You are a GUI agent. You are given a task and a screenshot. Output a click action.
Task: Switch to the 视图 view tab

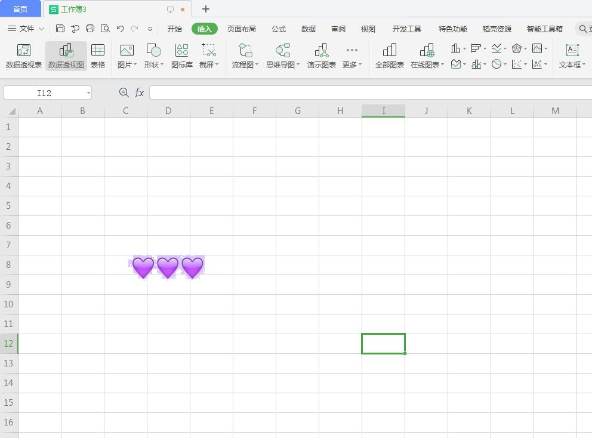click(368, 29)
